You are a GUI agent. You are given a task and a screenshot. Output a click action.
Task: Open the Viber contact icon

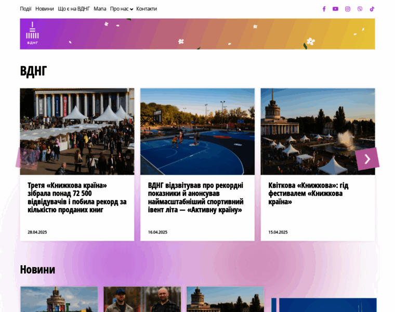point(360,9)
